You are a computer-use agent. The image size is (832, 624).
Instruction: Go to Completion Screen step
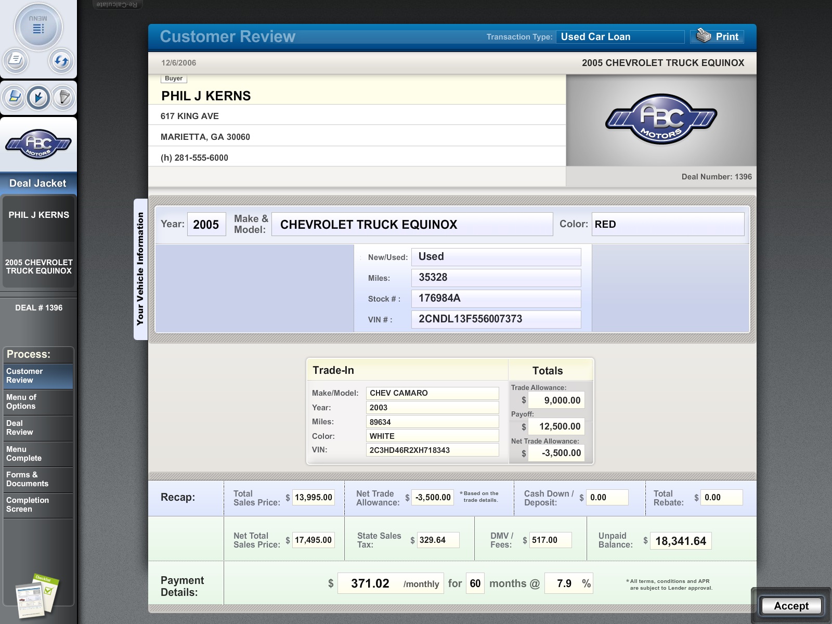[37, 505]
